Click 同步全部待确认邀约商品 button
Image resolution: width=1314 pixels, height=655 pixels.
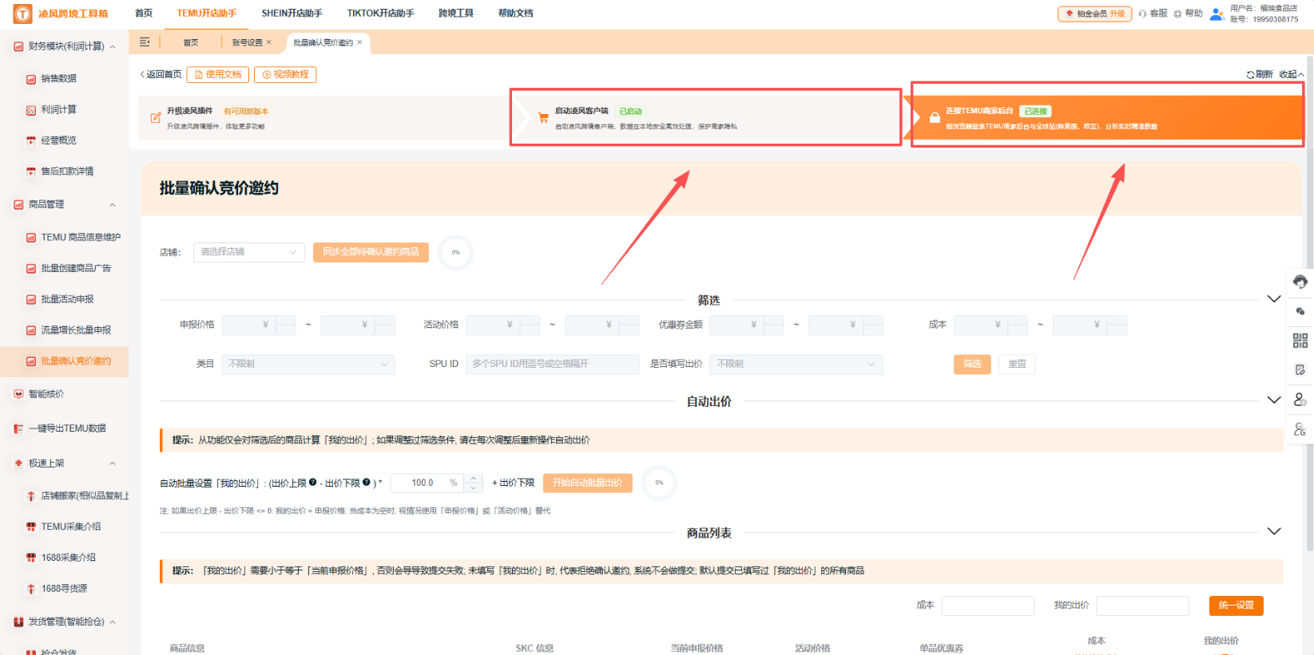point(371,252)
